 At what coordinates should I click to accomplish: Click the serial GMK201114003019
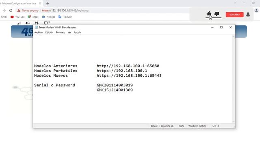click(x=115, y=85)
